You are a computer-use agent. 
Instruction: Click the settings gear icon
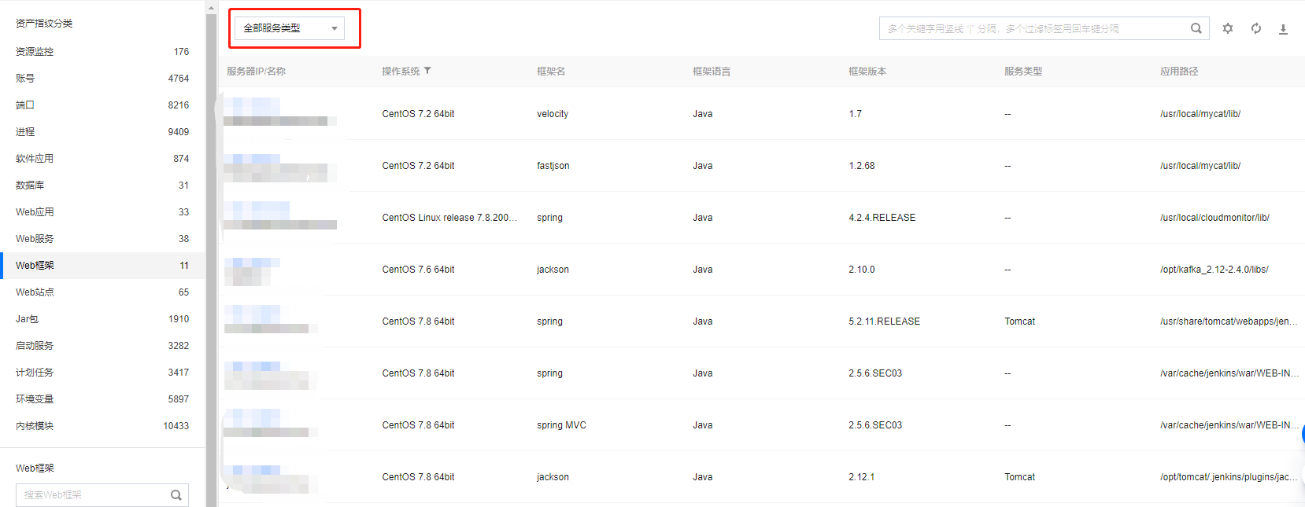point(1228,28)
